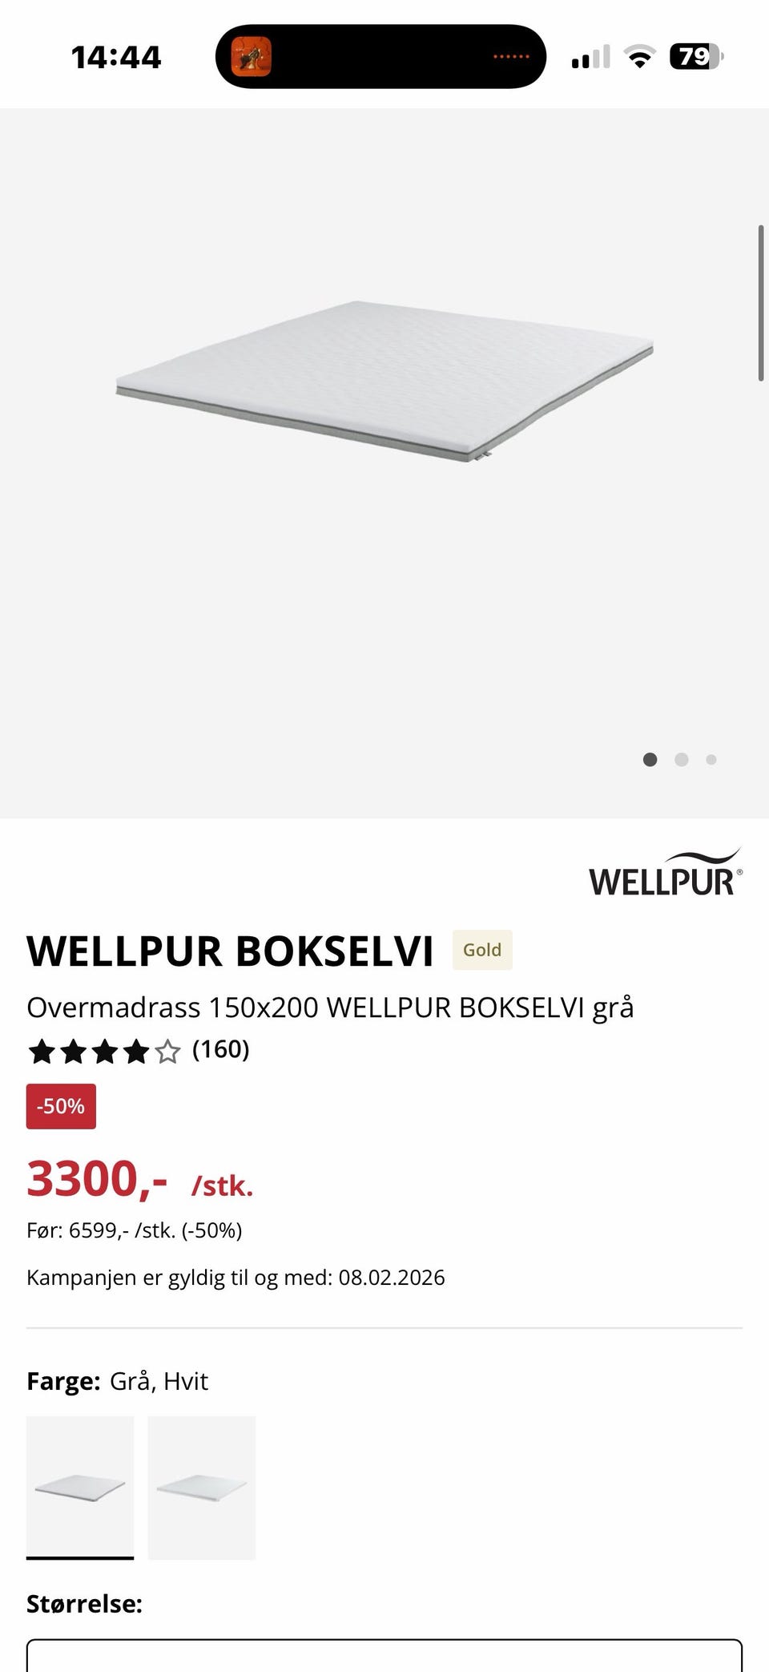Tap the empty fifth rating star
769x1672 pixels.
pyautogui.click(x=167, y=1051)
